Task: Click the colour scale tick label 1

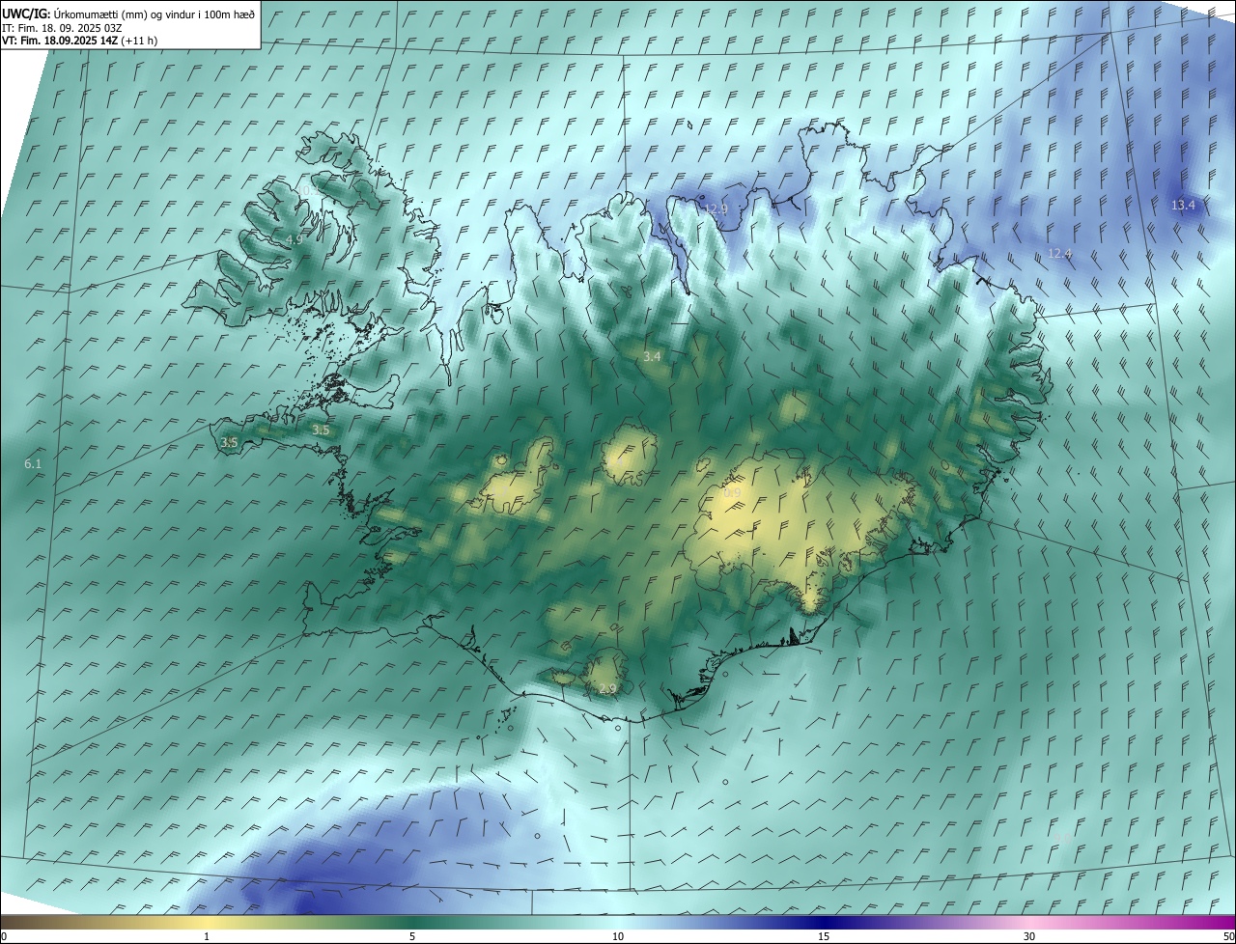Action: point(207,937)
